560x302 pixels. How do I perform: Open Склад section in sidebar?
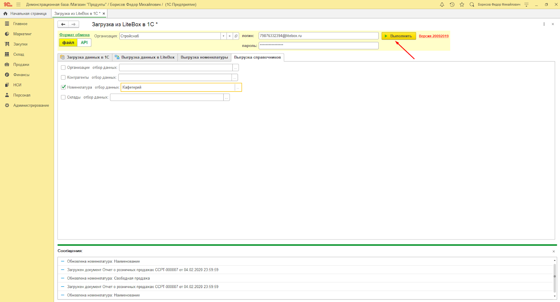[x=19, y=54]
